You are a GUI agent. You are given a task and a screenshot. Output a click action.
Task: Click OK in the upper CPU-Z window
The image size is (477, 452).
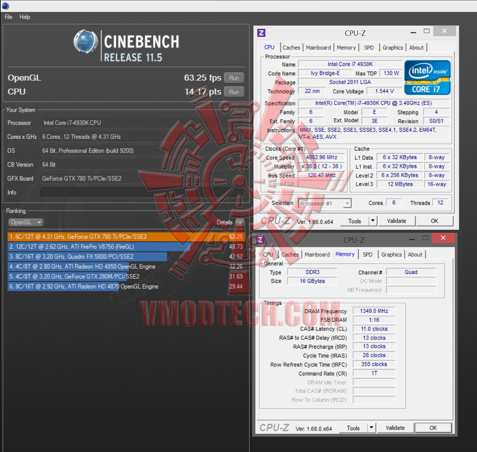tap(435, 221)
